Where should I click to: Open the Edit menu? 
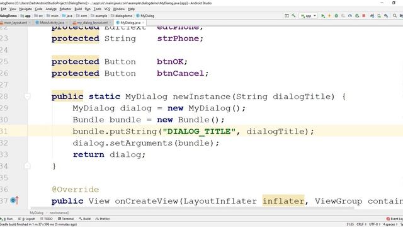pyautogui.click(x=4, y=9)
